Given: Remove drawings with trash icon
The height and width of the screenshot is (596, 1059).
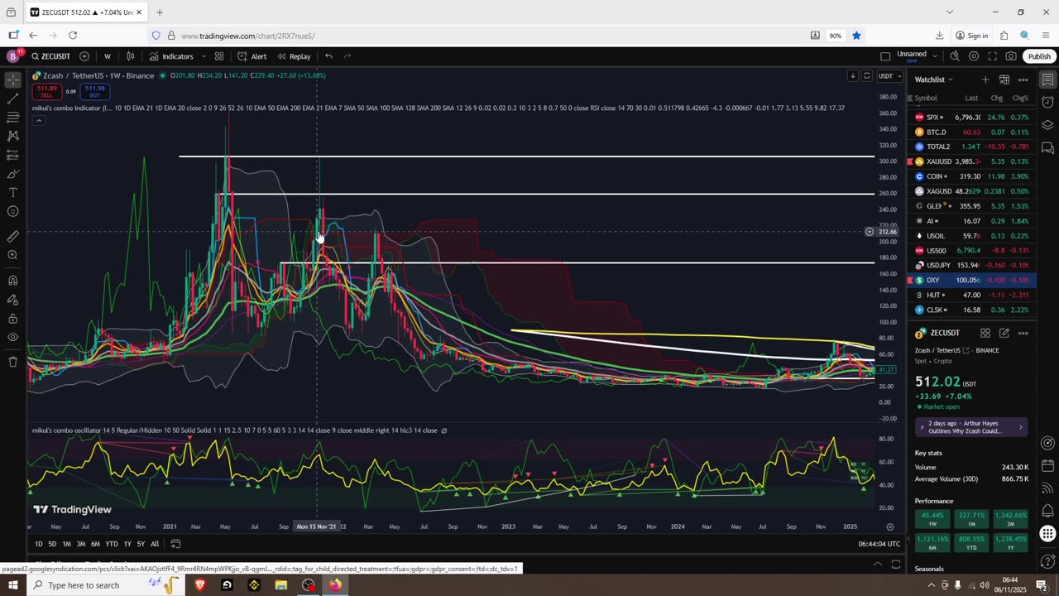Looking at the screenshot, I should click(x=12, y=362).
